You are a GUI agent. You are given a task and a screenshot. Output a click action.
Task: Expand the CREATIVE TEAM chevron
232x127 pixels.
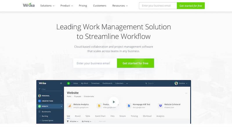(61, 101)
